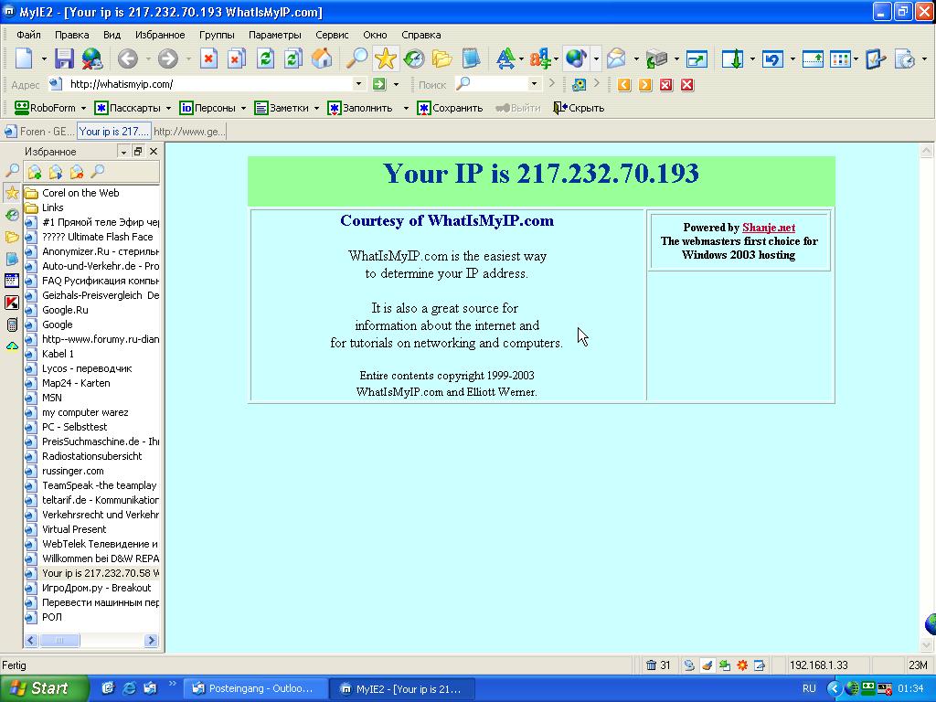Click the Add favorite folder icon

click(35, 172)
